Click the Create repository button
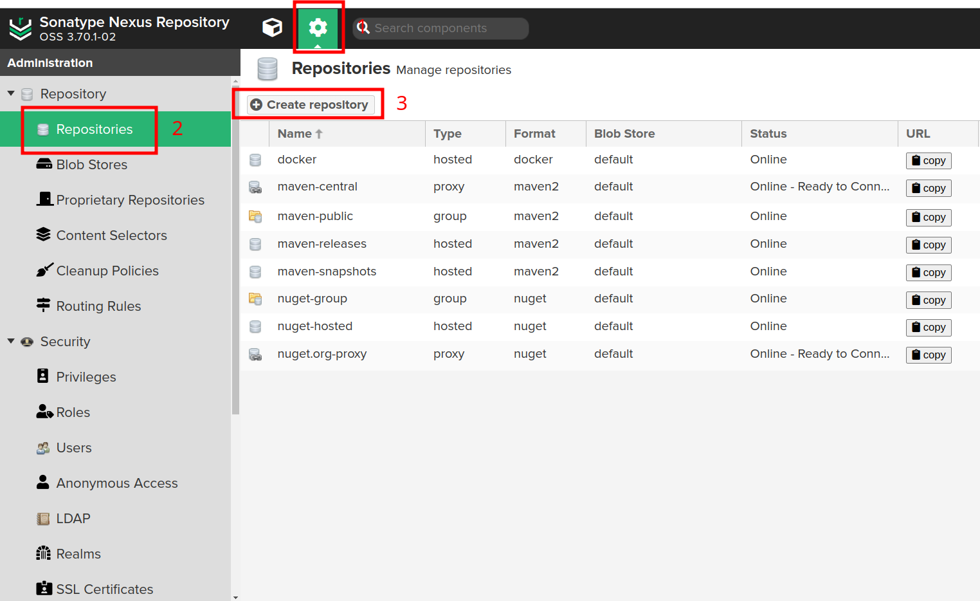Viewport: 980px width, 601px height. [x=311, y=104]
